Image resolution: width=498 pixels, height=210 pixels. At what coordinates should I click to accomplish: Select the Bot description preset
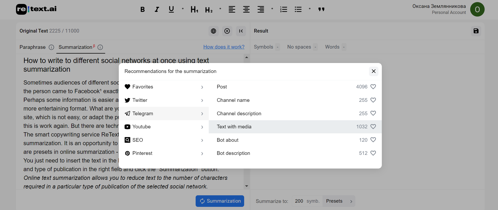[x=295, y=153]
